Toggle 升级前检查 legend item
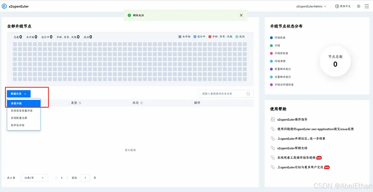 279,53
